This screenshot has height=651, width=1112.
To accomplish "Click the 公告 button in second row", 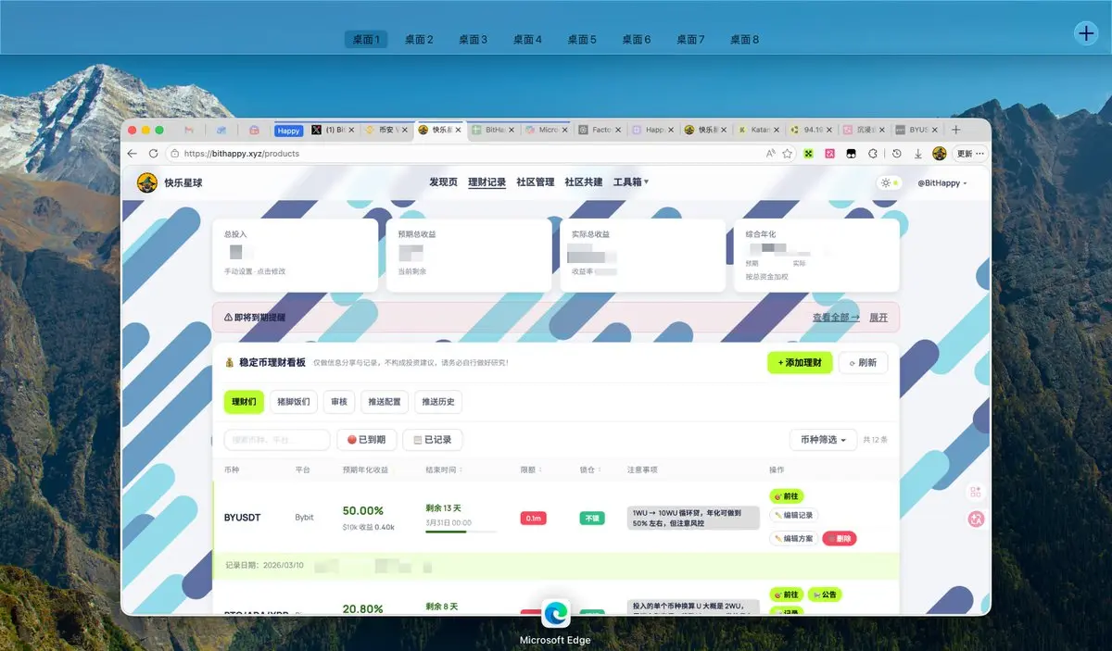I will click(x=825, y=595).
